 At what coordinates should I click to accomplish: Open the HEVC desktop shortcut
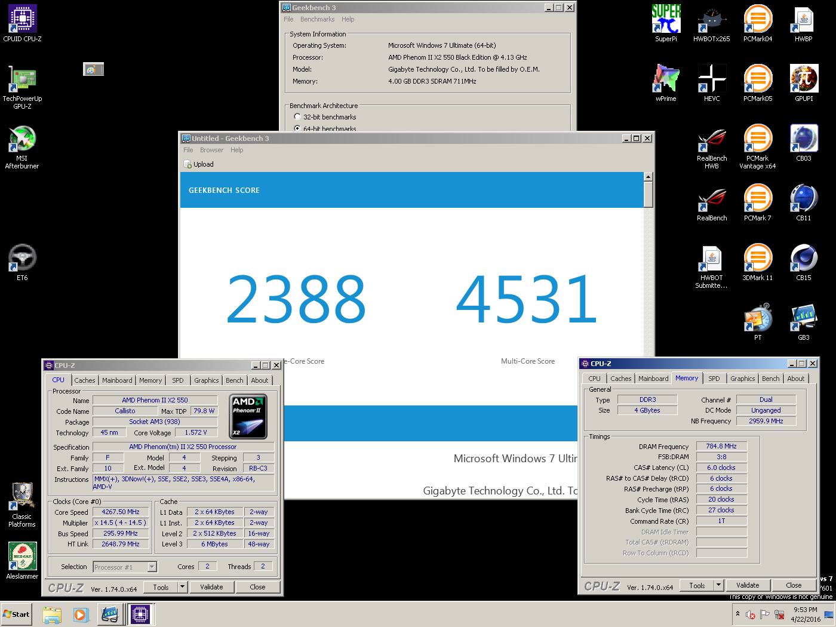[712, 83]
